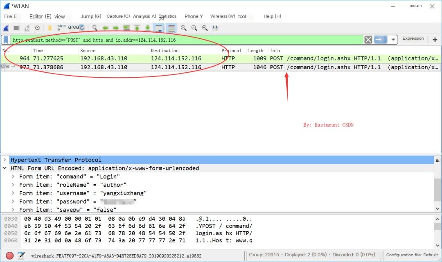Image resolution: width=442 pixels, height=262 pixels.
Task: Clear the display filter with X
Action: 368,40
